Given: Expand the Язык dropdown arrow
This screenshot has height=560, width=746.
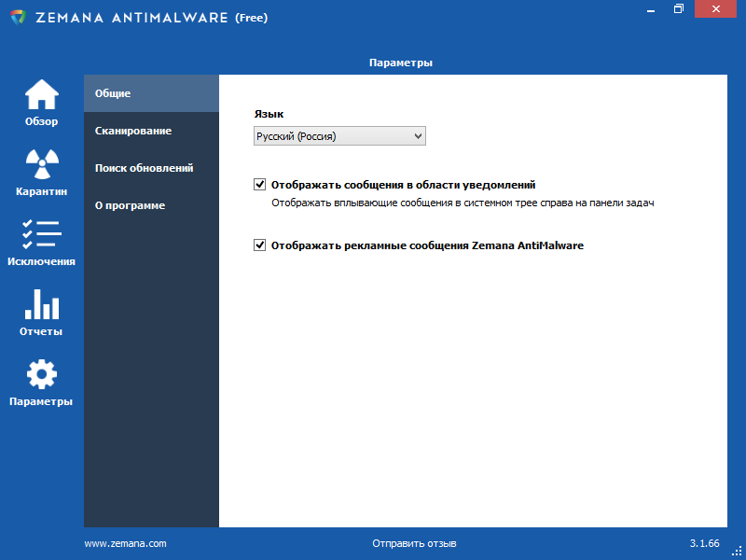Looking at the screenshot, I should (418, 136).
